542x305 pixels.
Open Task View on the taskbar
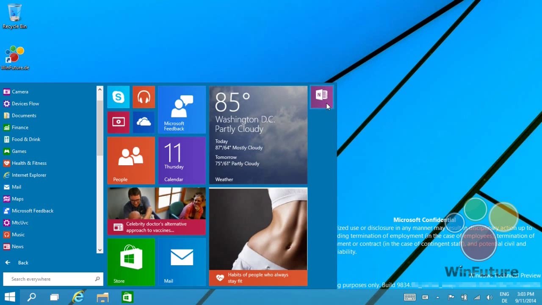54,297
